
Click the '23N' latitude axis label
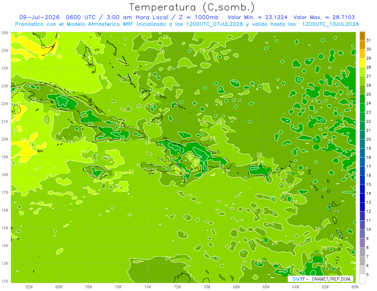[4, 86]
